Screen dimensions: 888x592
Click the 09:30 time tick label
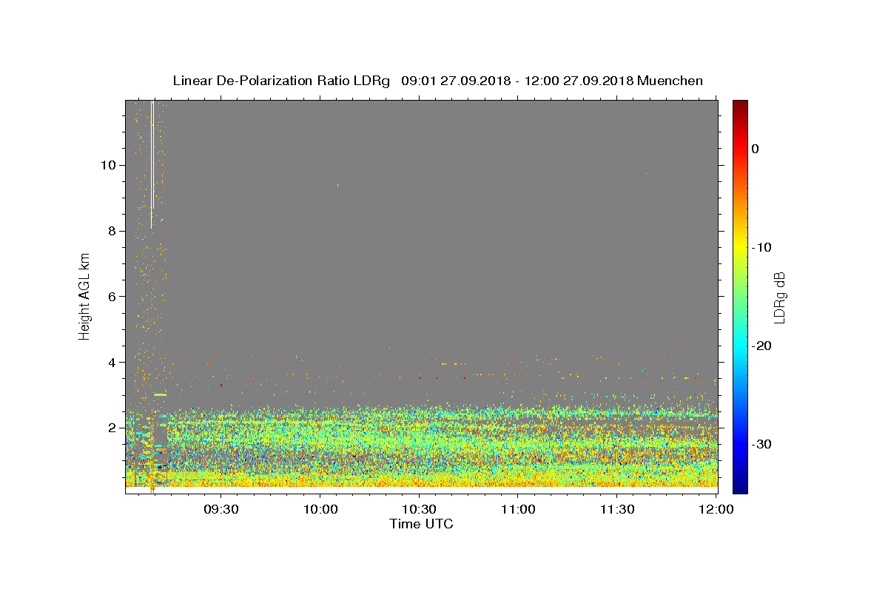221,509
